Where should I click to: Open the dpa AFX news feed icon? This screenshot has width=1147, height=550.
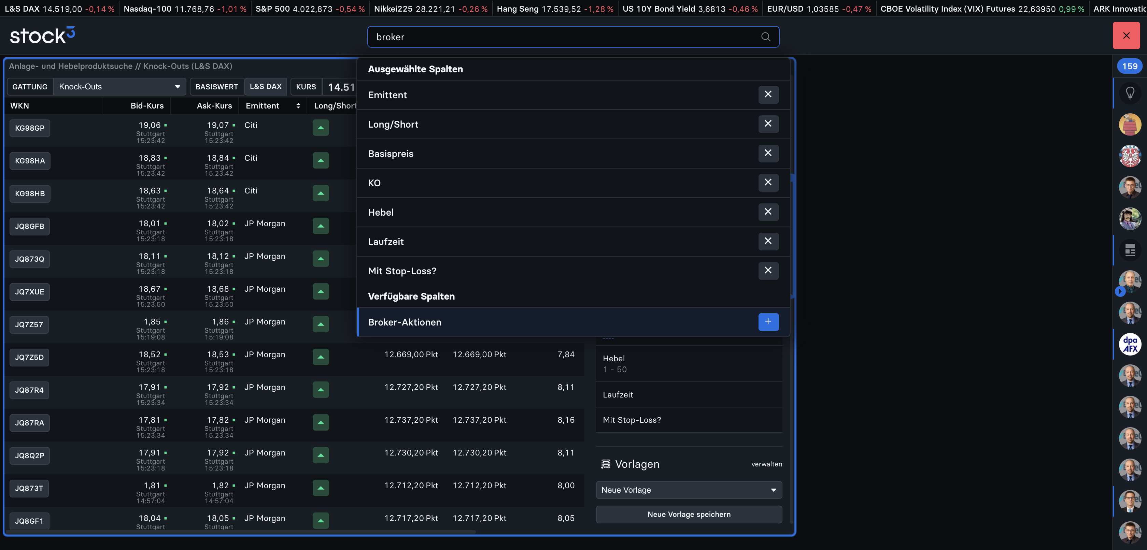(x=1130, y=344)
